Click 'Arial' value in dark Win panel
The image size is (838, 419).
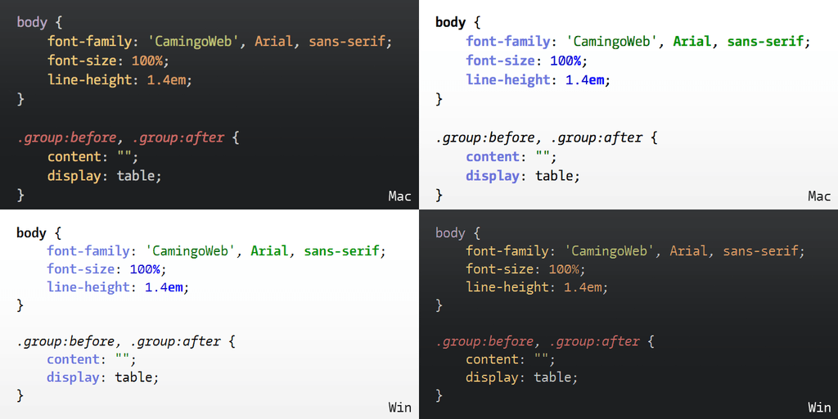coord(691,251)
